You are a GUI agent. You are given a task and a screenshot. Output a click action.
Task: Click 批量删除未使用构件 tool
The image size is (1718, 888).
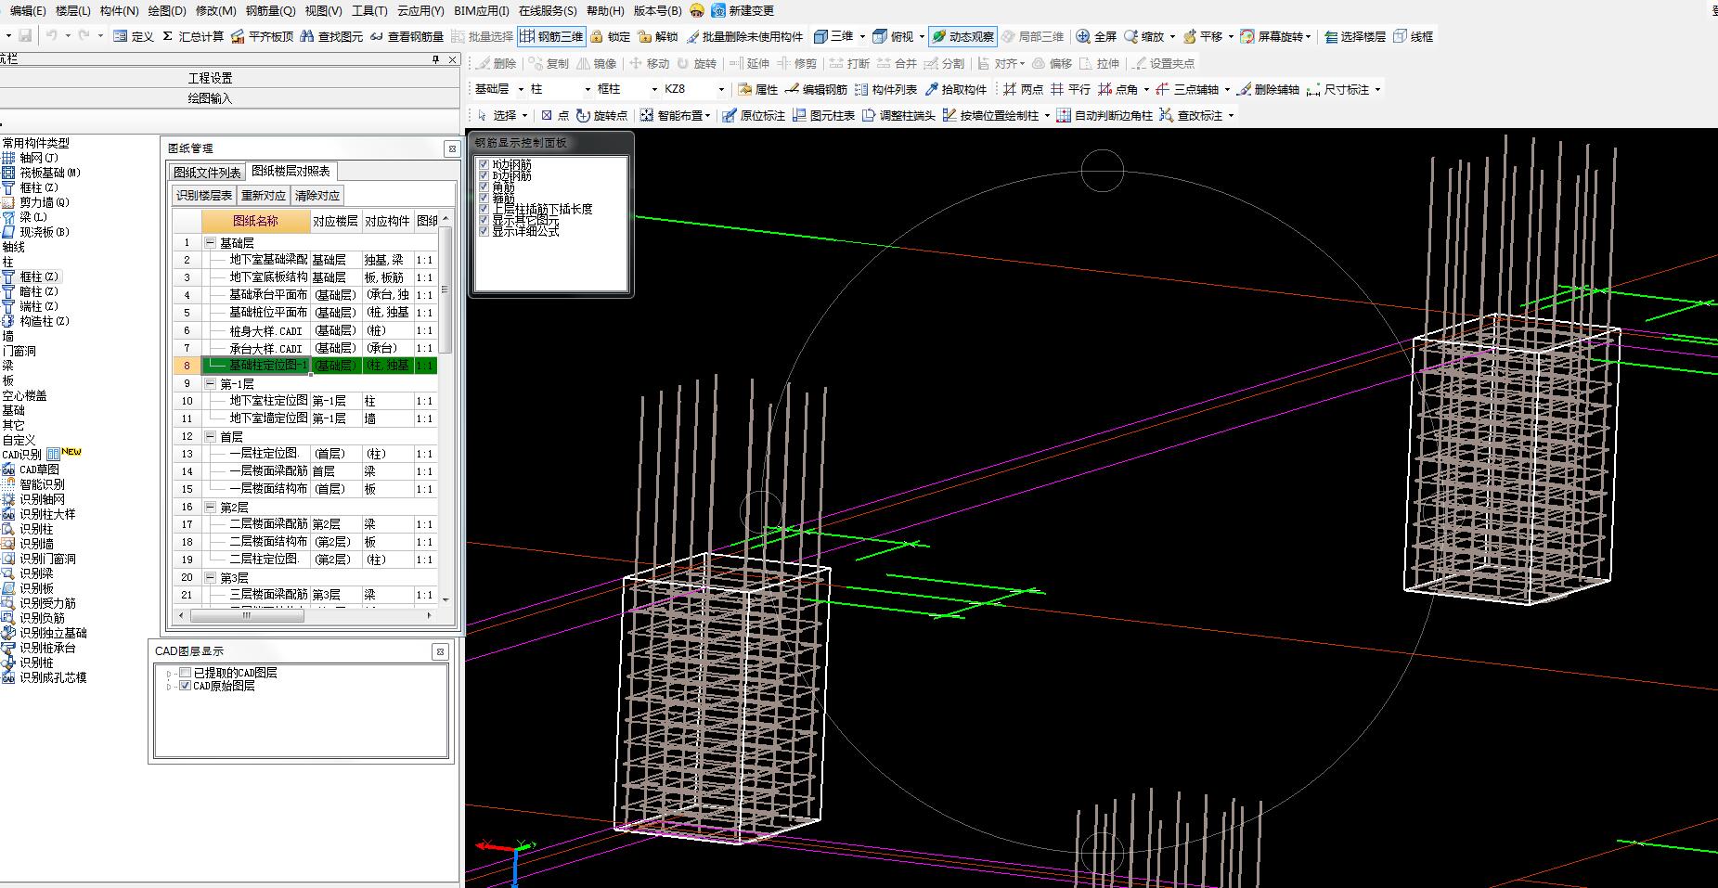tap(744, 36)
